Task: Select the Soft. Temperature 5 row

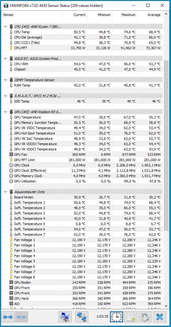Action: tap(82, 224)
